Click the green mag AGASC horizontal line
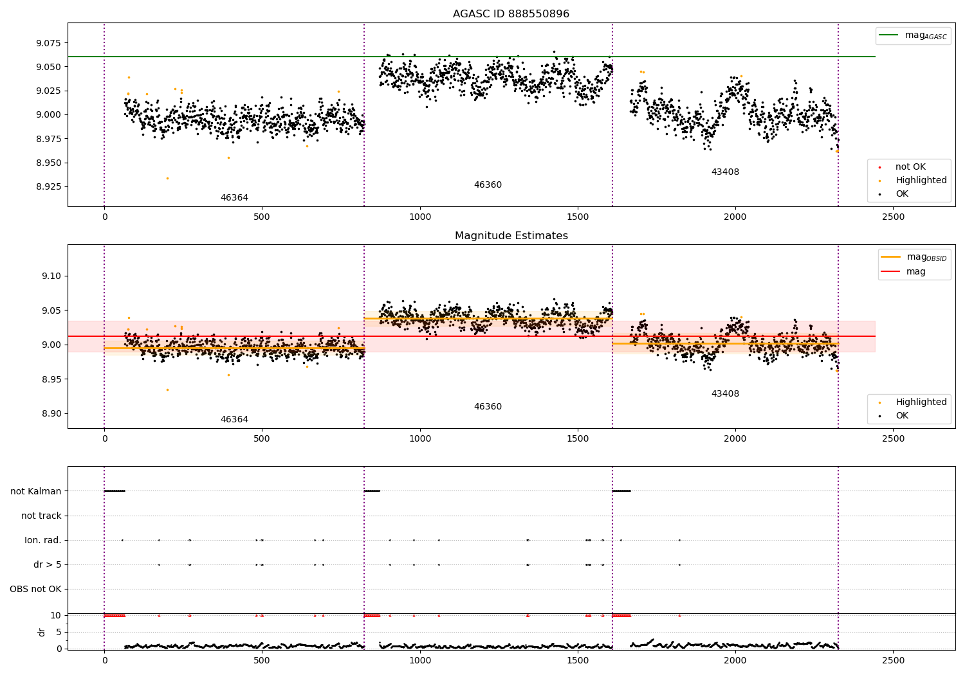The image size is (965, 675). tap(471, 57)
